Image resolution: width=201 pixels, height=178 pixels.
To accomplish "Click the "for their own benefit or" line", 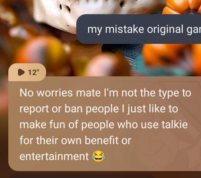I will 76,140.
